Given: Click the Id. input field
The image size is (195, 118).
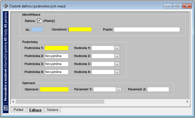Looking at the screenshot, I should 37,30.
